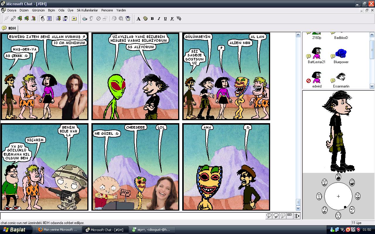Screen dimensions: 375x234
Task: Switch to Comics View mode
Action: point(43,18)
